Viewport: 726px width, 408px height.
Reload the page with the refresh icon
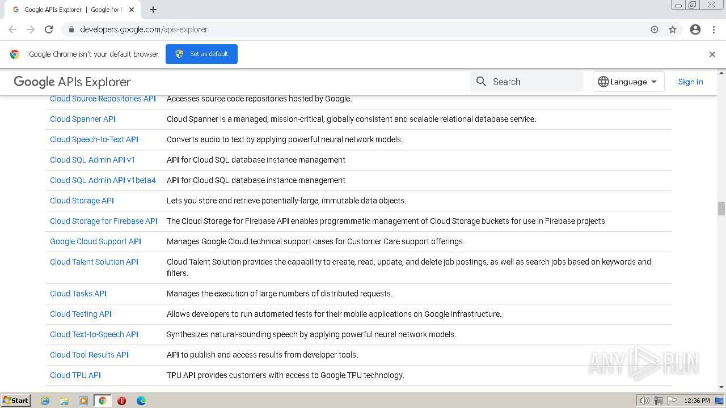click(x=49, y=29)
